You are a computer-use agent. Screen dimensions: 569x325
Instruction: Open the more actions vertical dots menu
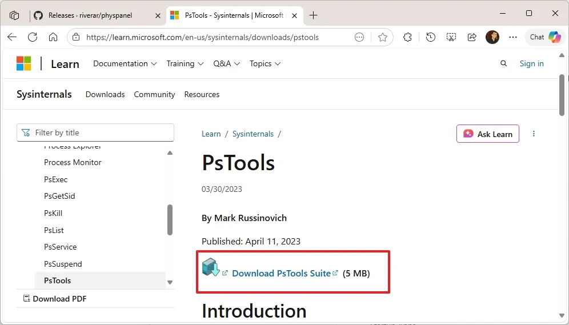[x=534, y=134]
